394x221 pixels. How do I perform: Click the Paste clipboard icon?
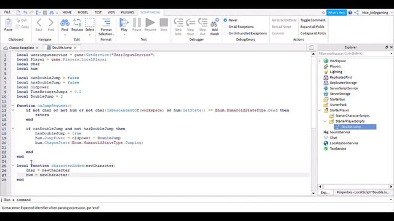coord(8,23)
